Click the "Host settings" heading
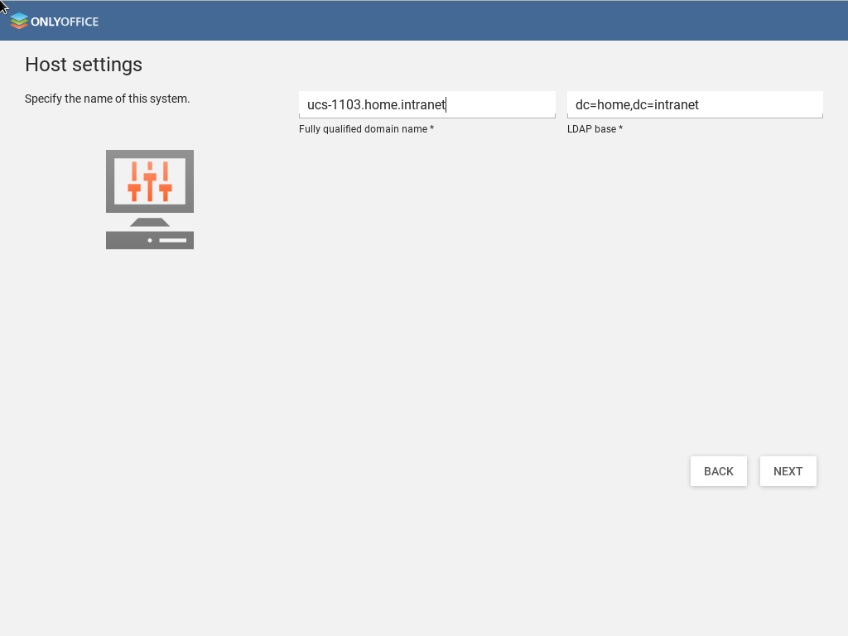 (x=84, y=65)
